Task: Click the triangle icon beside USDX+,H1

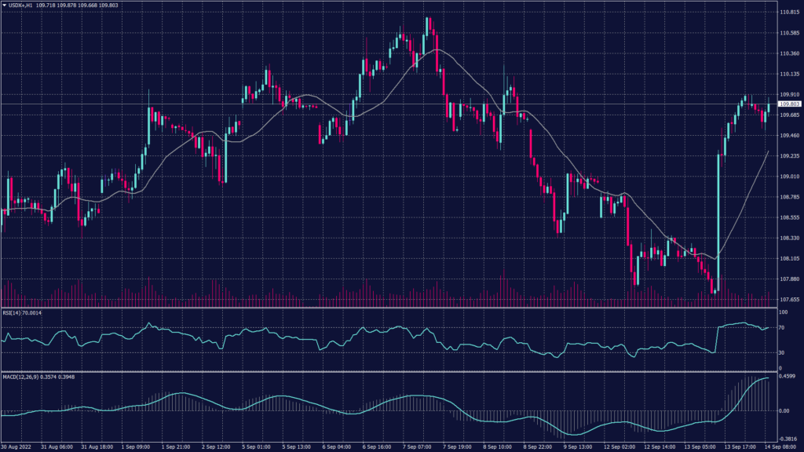Action: 5,5
